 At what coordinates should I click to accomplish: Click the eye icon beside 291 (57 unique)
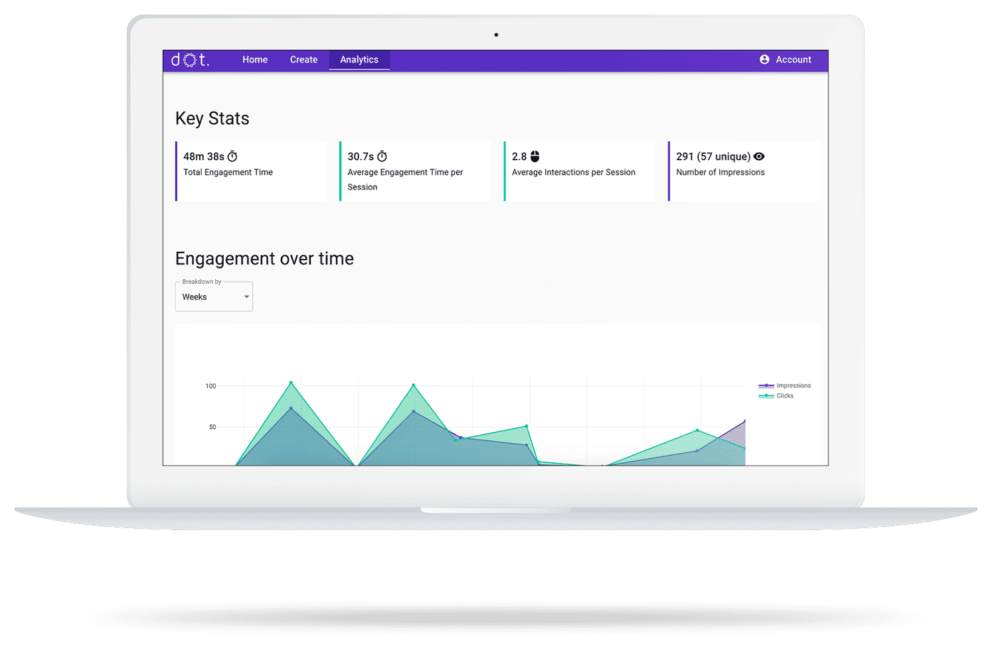[759, 157]
